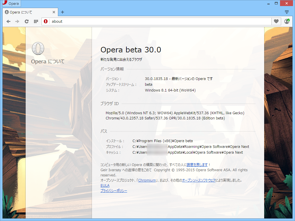Open a new tab
This screenshot has width=295, height=221.
coord(62,12)
